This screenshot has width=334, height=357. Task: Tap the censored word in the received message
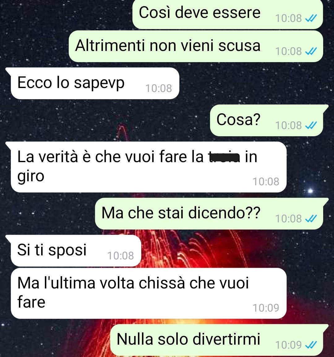click(224, 157)
